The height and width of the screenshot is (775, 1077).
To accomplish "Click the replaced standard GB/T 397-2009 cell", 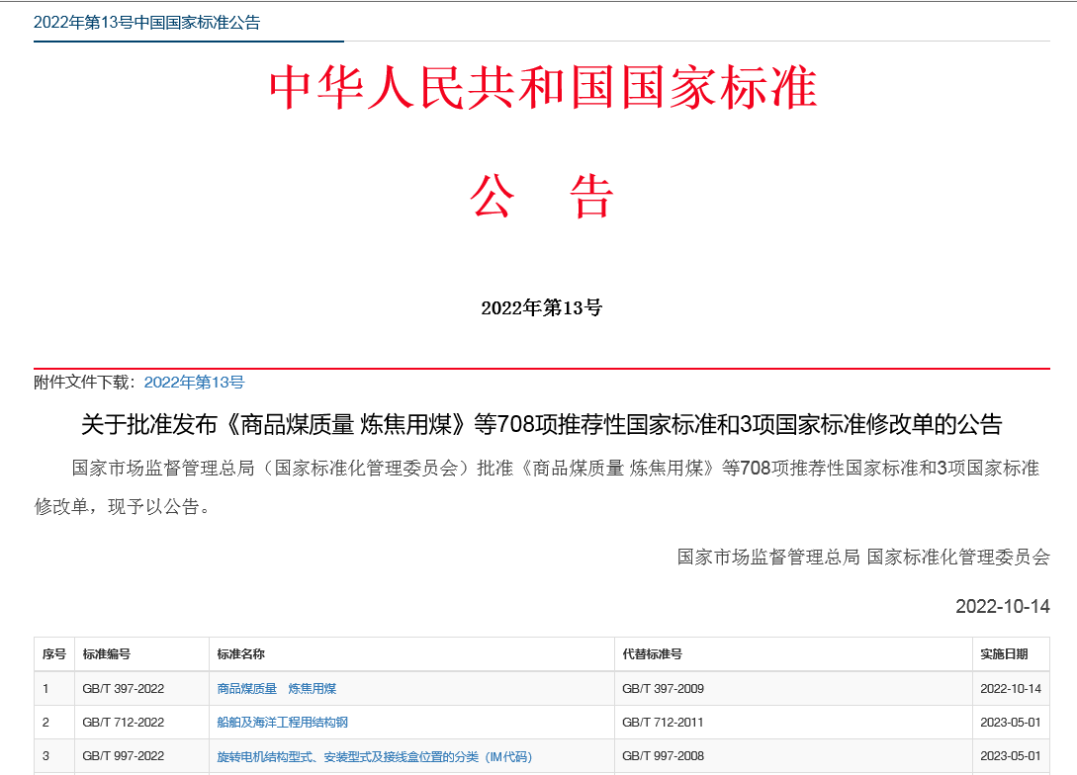I will click(x=663, y=689).
